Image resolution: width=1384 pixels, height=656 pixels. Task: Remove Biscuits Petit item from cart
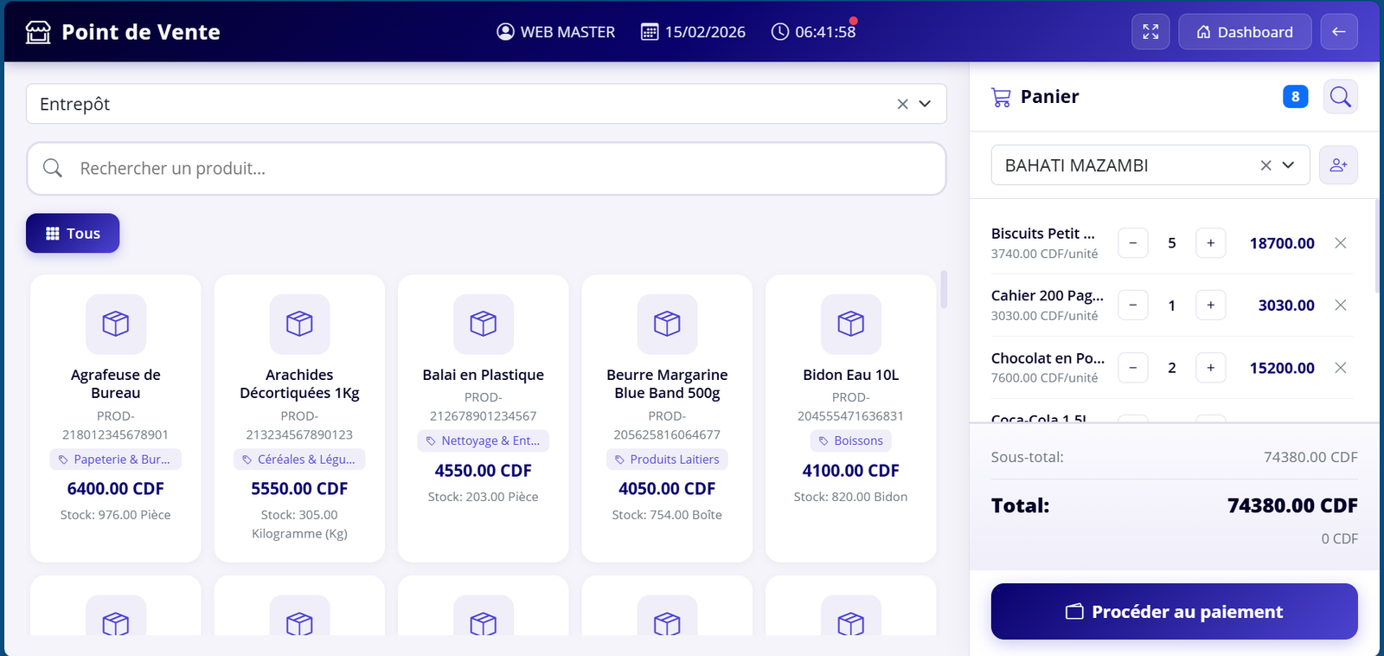[x=1340, y=243]
